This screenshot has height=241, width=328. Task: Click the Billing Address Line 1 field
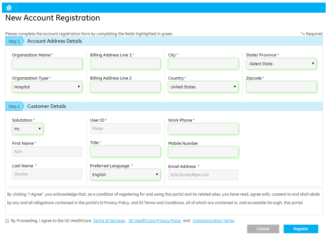coord(125,64)
